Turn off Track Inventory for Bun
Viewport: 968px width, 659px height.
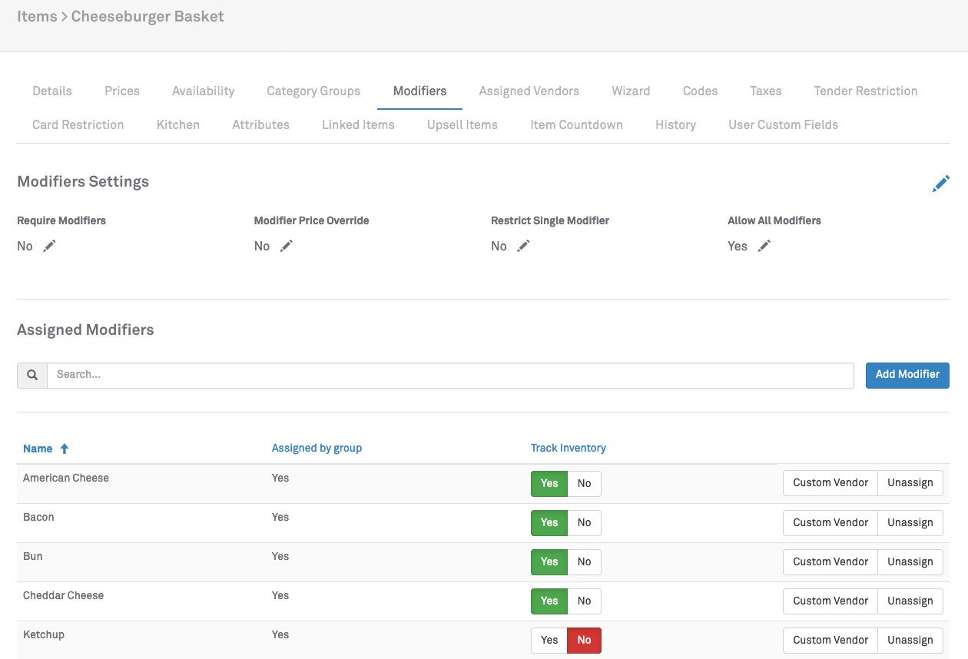coord(584,561)
